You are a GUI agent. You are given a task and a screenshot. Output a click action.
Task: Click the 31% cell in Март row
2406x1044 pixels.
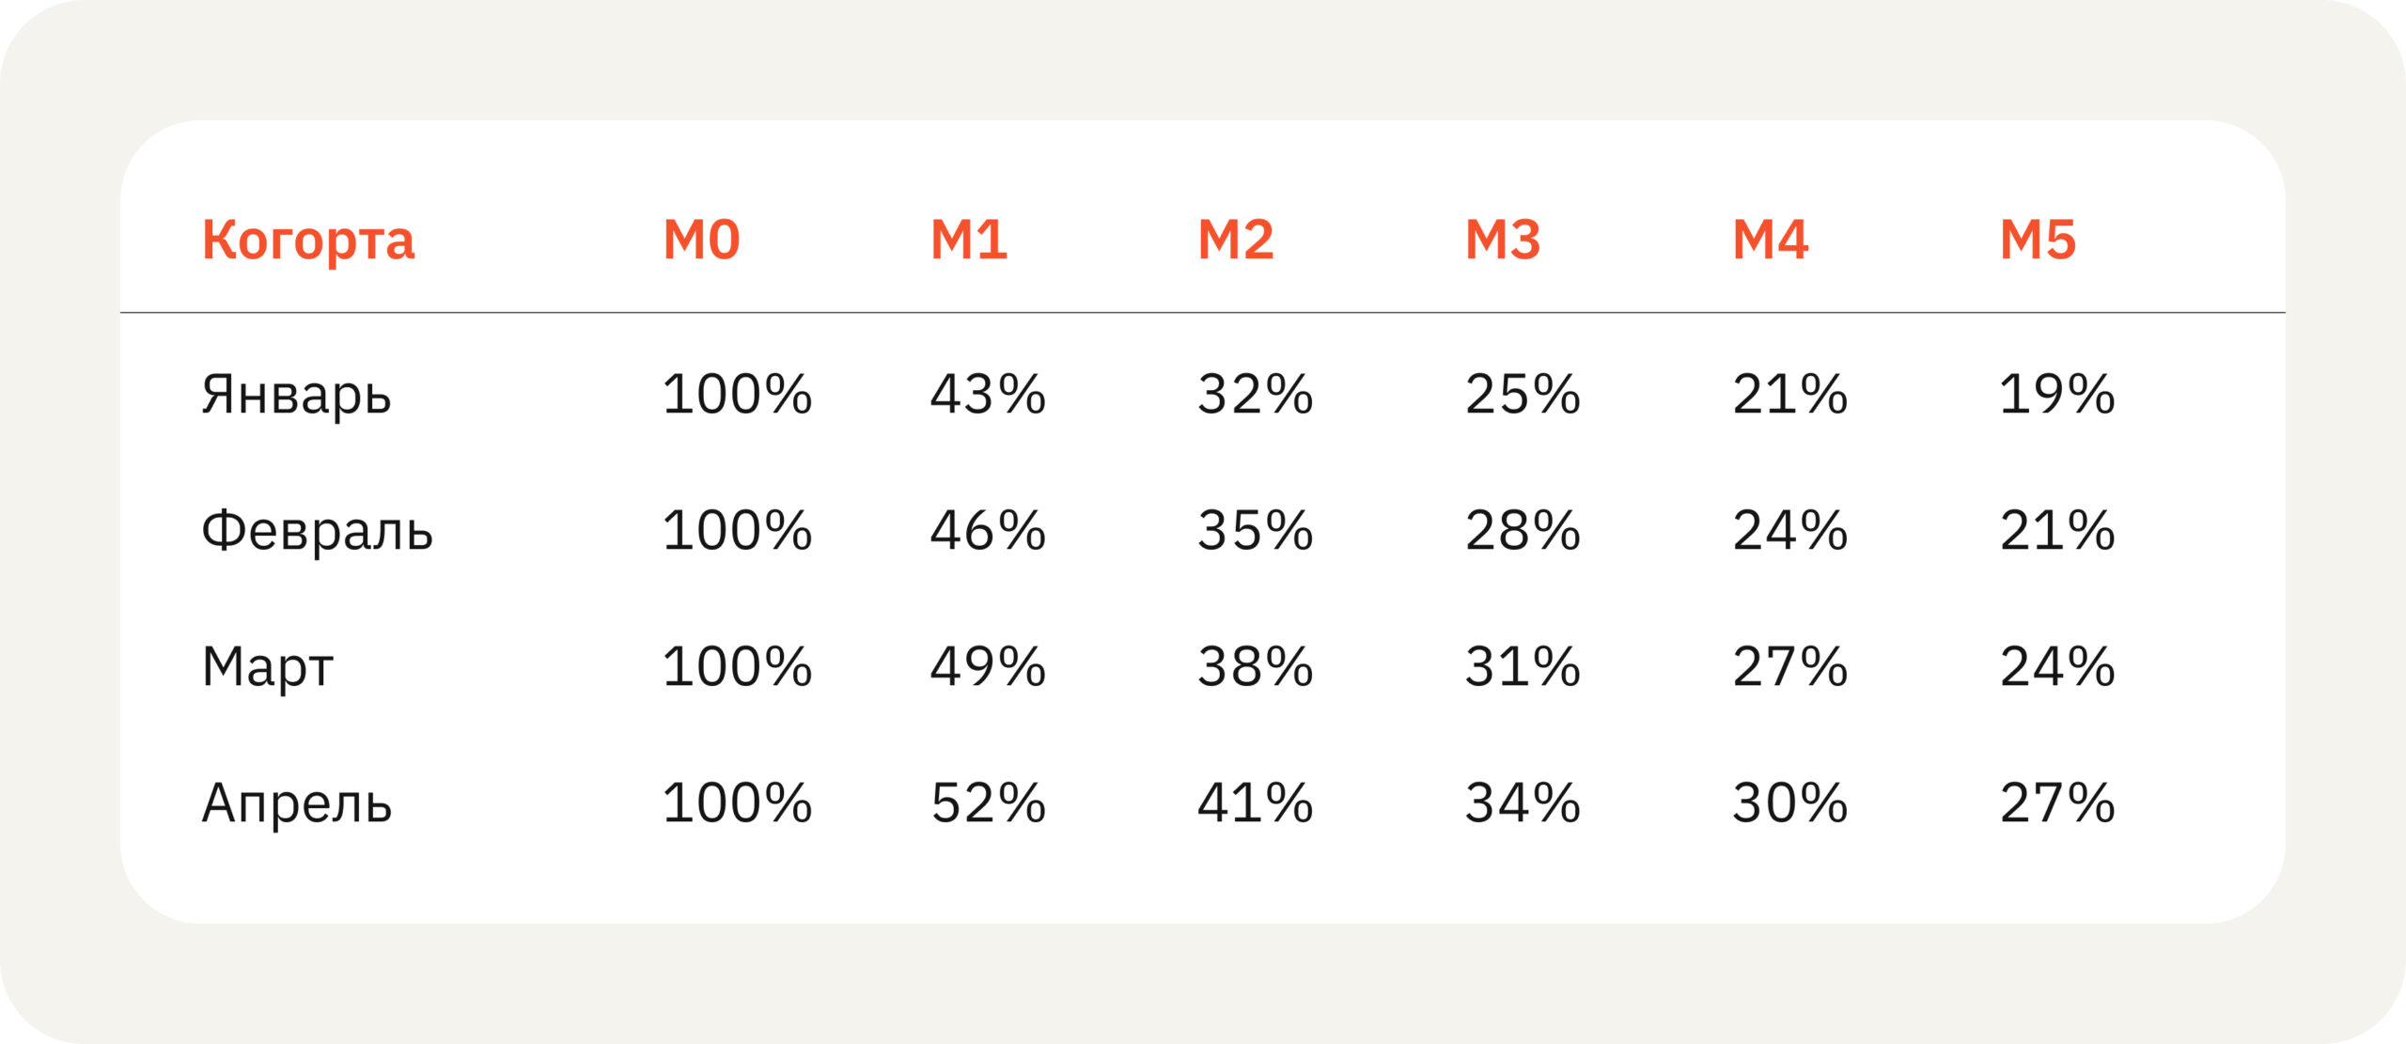pos(1523,666)
